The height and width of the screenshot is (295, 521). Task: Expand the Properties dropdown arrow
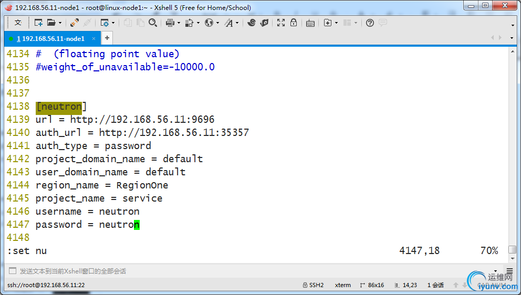click(x=113, y=23)
